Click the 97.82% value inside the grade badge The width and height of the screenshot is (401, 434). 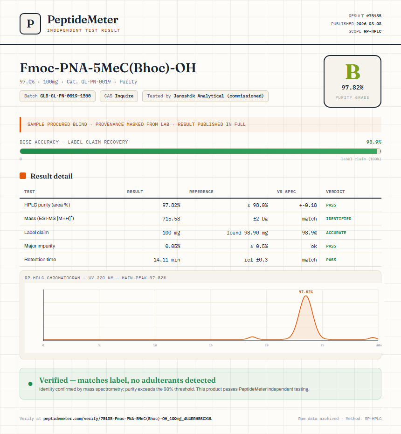352,88
